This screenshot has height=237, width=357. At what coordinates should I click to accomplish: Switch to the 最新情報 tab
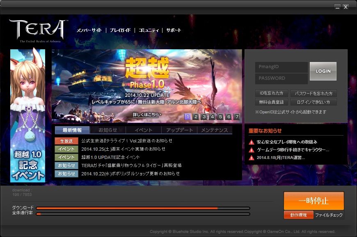(x=72, y=130)
